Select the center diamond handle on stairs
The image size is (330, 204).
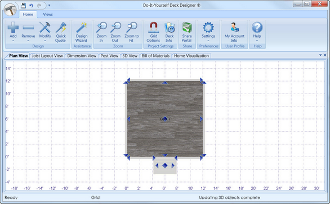pos(165,166)
